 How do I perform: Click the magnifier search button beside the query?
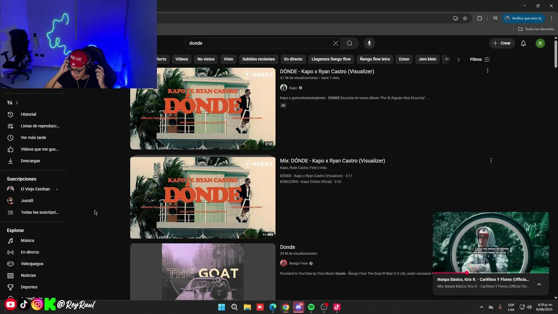pyautogui.click(x=350, y=43)
